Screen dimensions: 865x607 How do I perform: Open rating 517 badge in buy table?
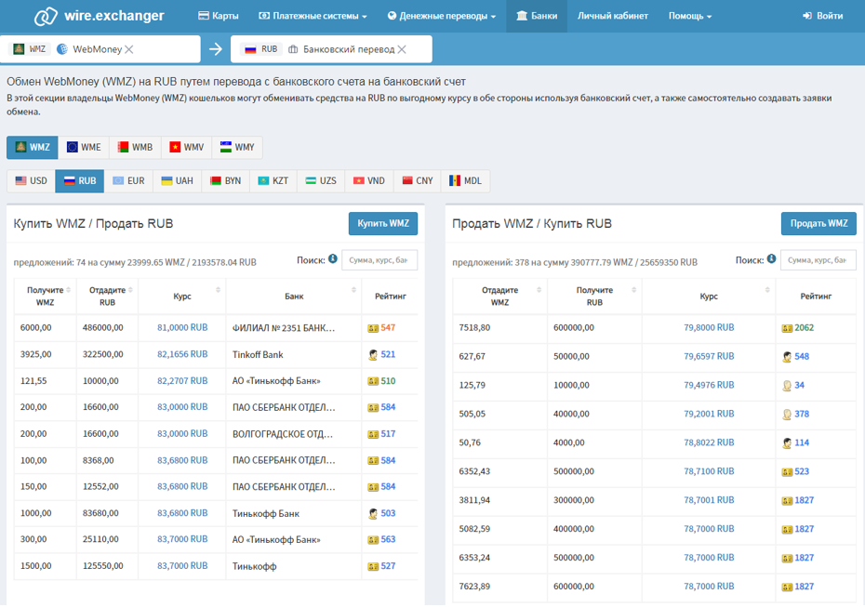tap(381, 434)
